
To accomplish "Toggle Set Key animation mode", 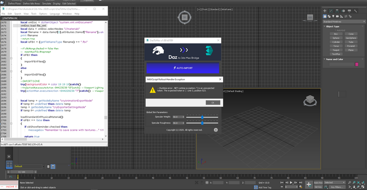I will 318,187.
